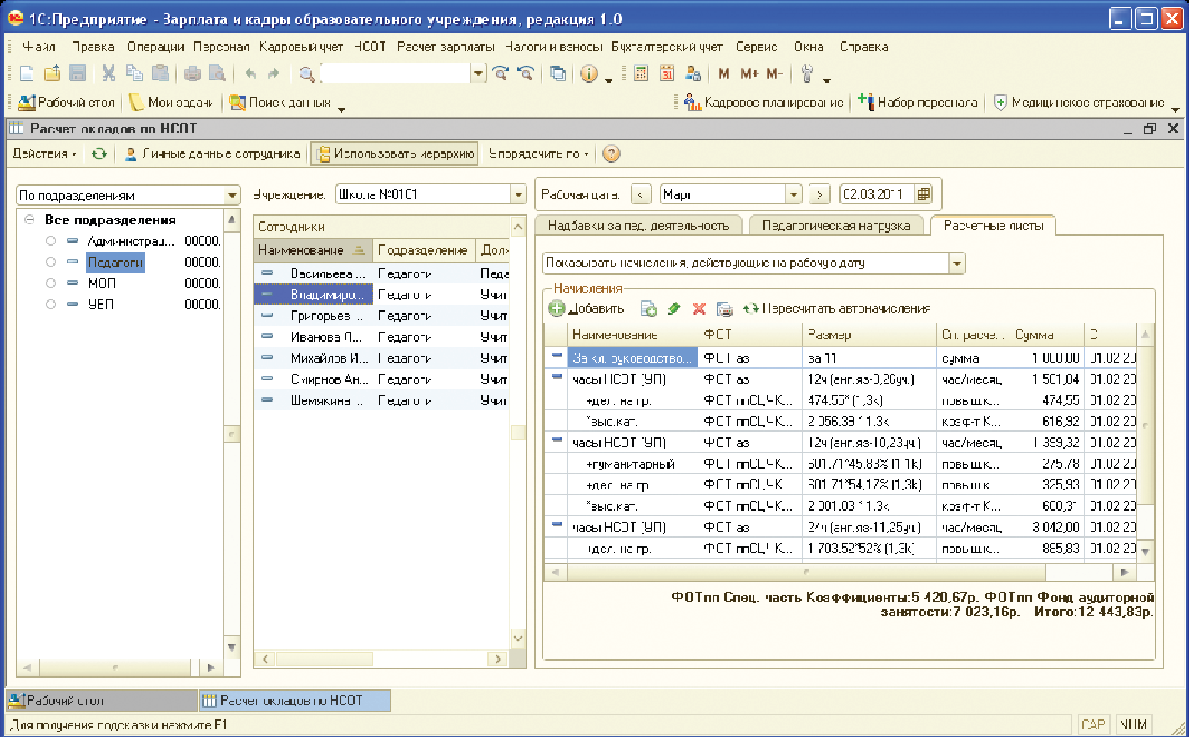Click the Copy icon in main toolbar
This screenshot has height=737, width=1189.
pos(134,74)
